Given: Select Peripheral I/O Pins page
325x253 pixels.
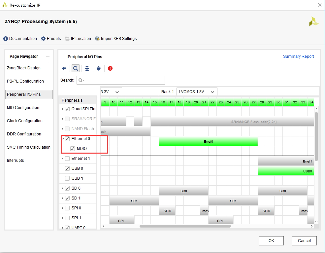Looking at the screenshot, I should (x=29, y=94).
